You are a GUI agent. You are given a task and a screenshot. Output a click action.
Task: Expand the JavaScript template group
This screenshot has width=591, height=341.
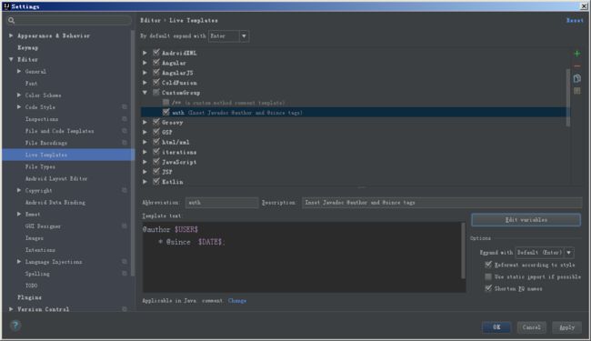click(145, 162)
